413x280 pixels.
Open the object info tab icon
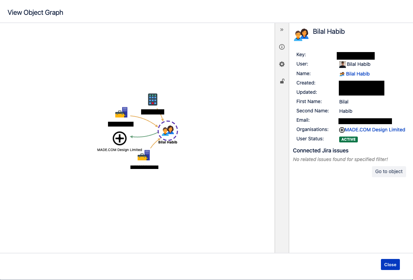[282, 47]
